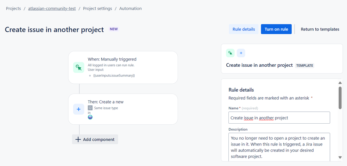Return to templates
The image size is (347, 166).
(x=320, y=29)
